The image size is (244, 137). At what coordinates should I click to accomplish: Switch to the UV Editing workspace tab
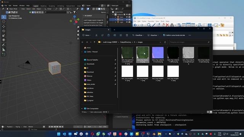point(60,6)
